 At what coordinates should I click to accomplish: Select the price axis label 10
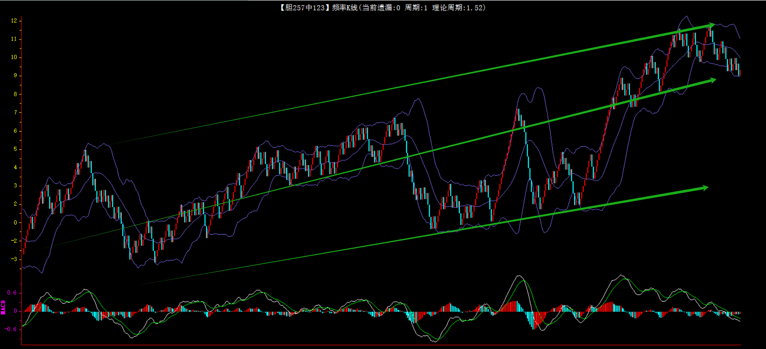click(14, 57)
